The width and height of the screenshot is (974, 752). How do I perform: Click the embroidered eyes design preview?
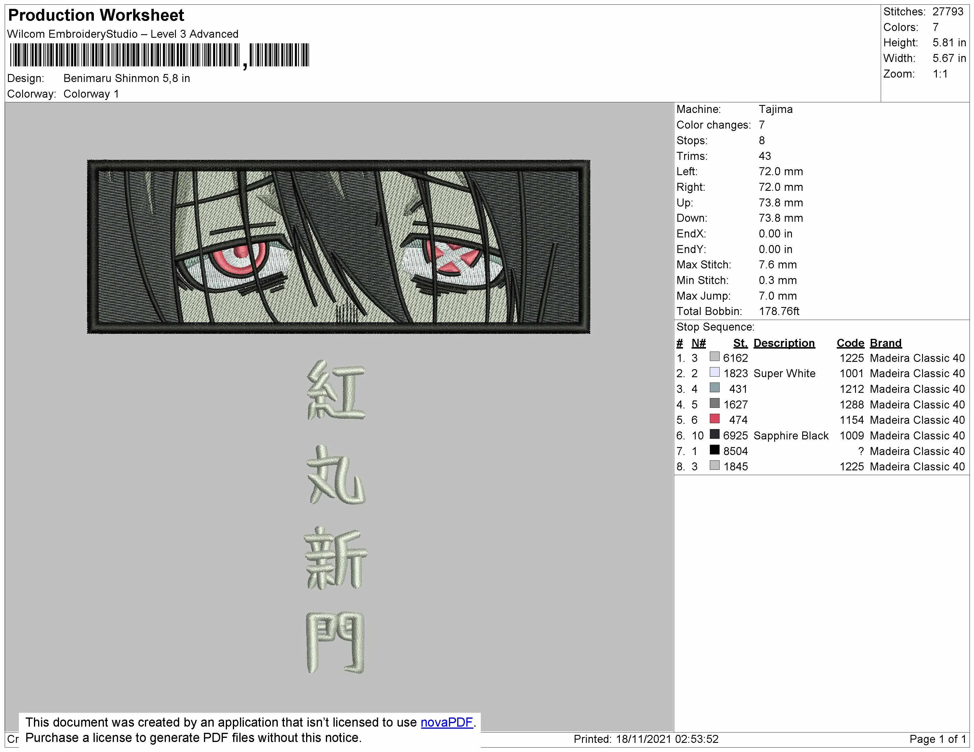(339, 246)
